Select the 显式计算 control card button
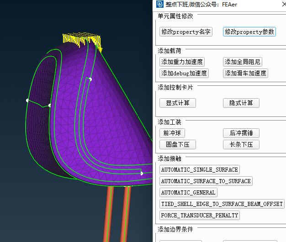The image size is (286, 242). pos(177,103)
